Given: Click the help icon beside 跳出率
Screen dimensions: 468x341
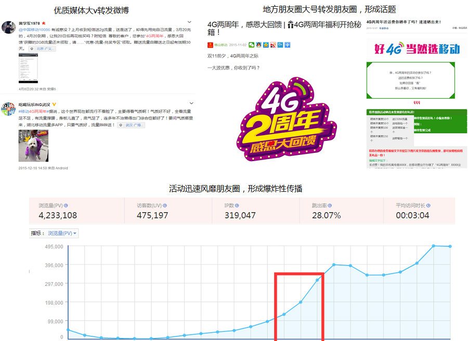Looking at the screenshot, I should [x=330, y=205].
